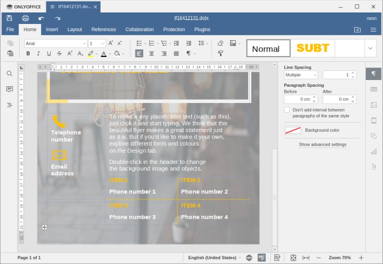Viewport: 383px width, 264px height.
Task: Click Show advanced settings link
Action: pos(322,144)
